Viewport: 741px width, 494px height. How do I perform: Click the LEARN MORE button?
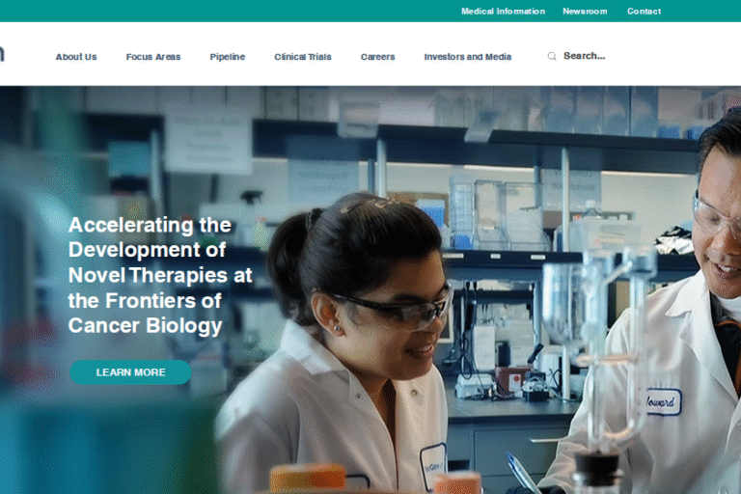point(130,372)
